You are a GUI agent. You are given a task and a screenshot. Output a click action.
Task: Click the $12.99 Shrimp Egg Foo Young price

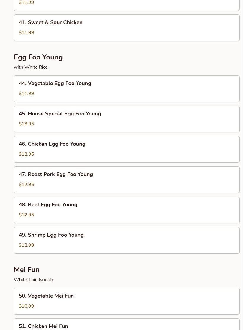26,245
